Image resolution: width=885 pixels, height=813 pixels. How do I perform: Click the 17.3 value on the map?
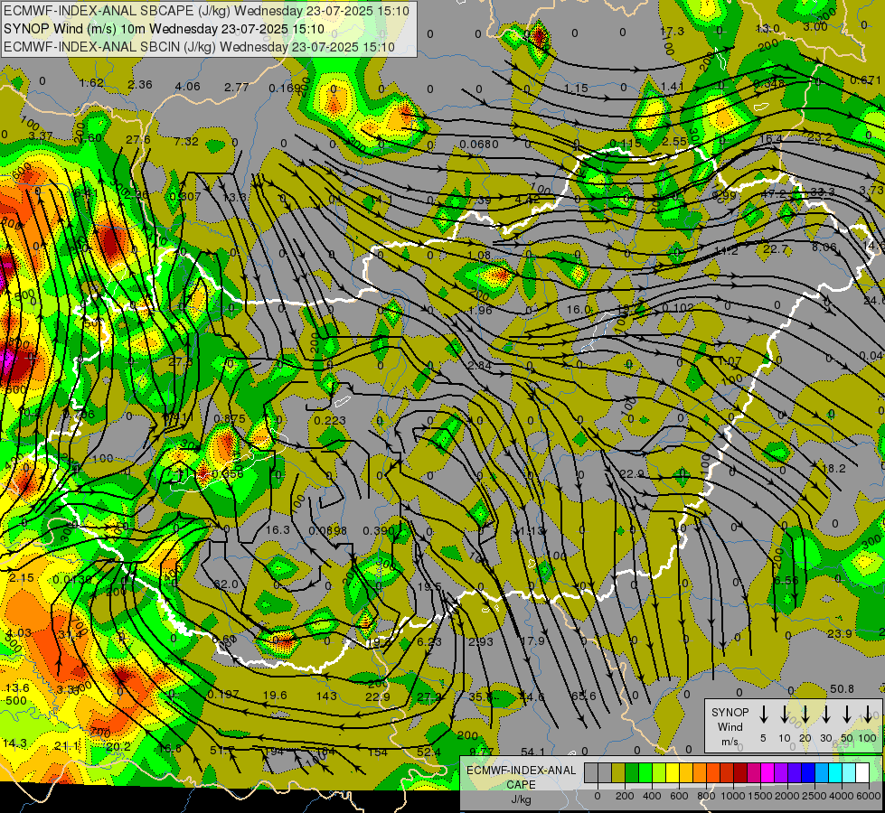tap(673, 31)
